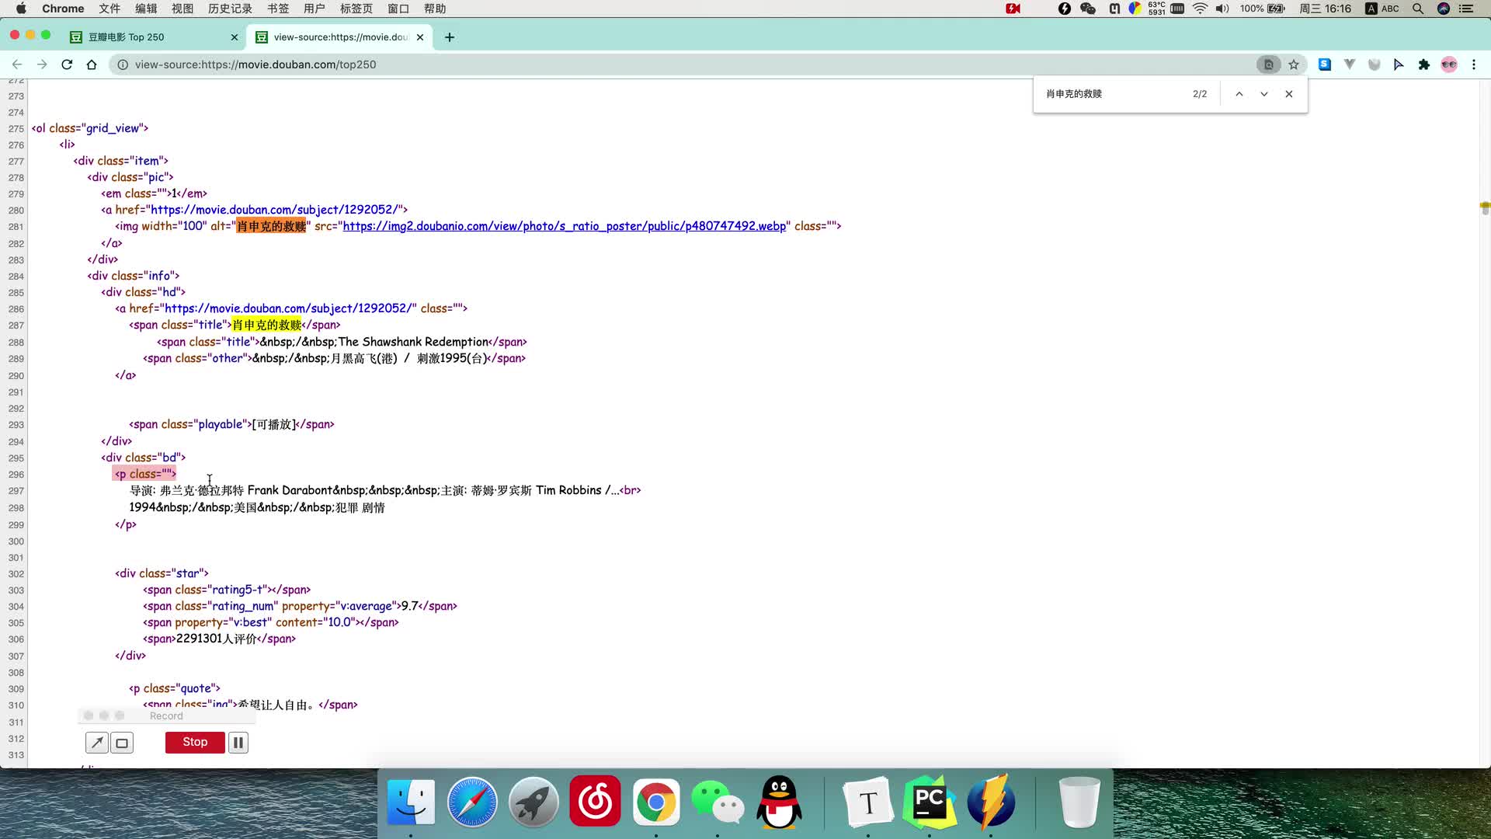1491x839 pixels.
Task: Open Finder from the Dock
Action: (411, 802)
